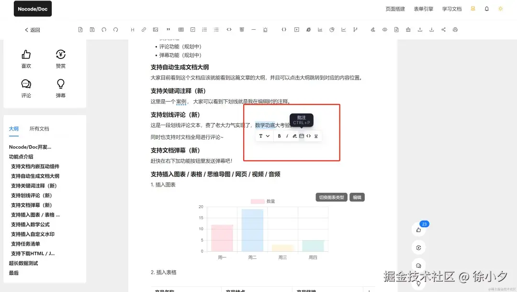This screenshot has height=292, width=517.
Task: Insert a table using the table toolbar icon
Action: 180,29
